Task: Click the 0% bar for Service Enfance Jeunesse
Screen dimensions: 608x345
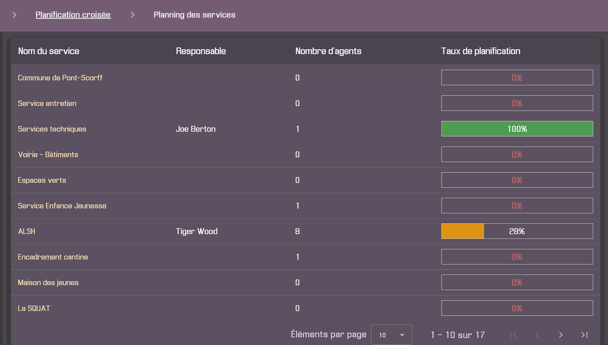Action: [517, 206]
